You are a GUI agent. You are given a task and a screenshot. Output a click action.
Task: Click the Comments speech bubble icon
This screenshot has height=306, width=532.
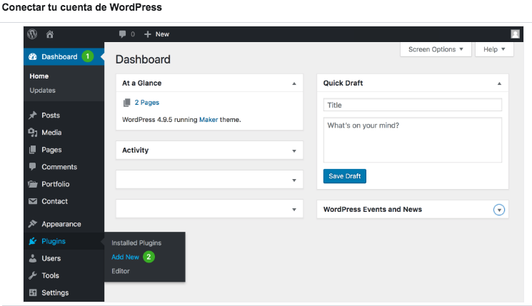click(33, 167)
